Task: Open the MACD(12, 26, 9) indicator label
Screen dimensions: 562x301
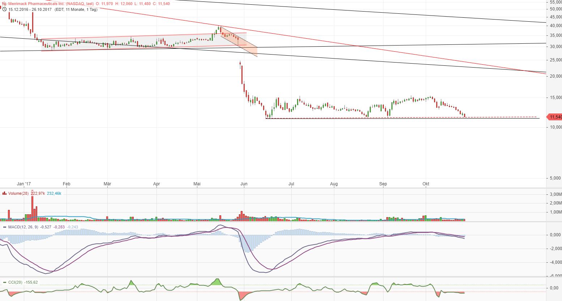Action: (x=23, y=227)
